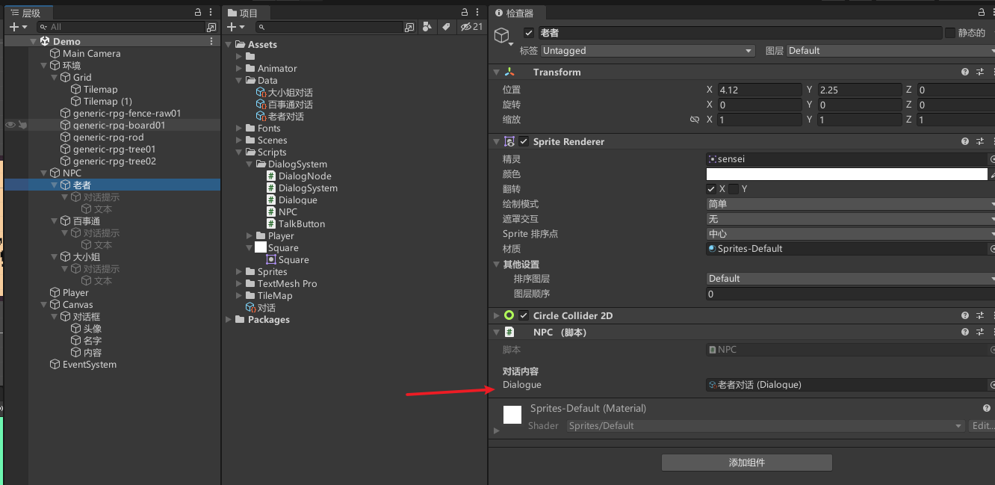The image size is (995, 485).
Task: Enable the 静态的 static checkbox
Action: pyautogui.click(x=950, y=33)
